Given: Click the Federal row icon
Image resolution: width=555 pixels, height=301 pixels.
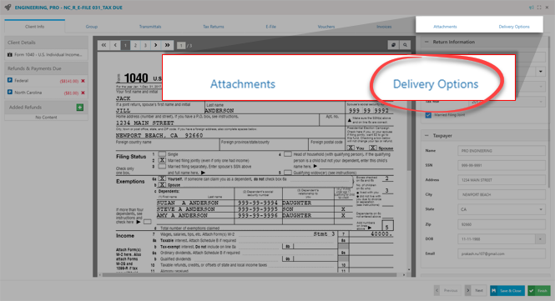Looking at the screenshot, I should coord(10,80).
